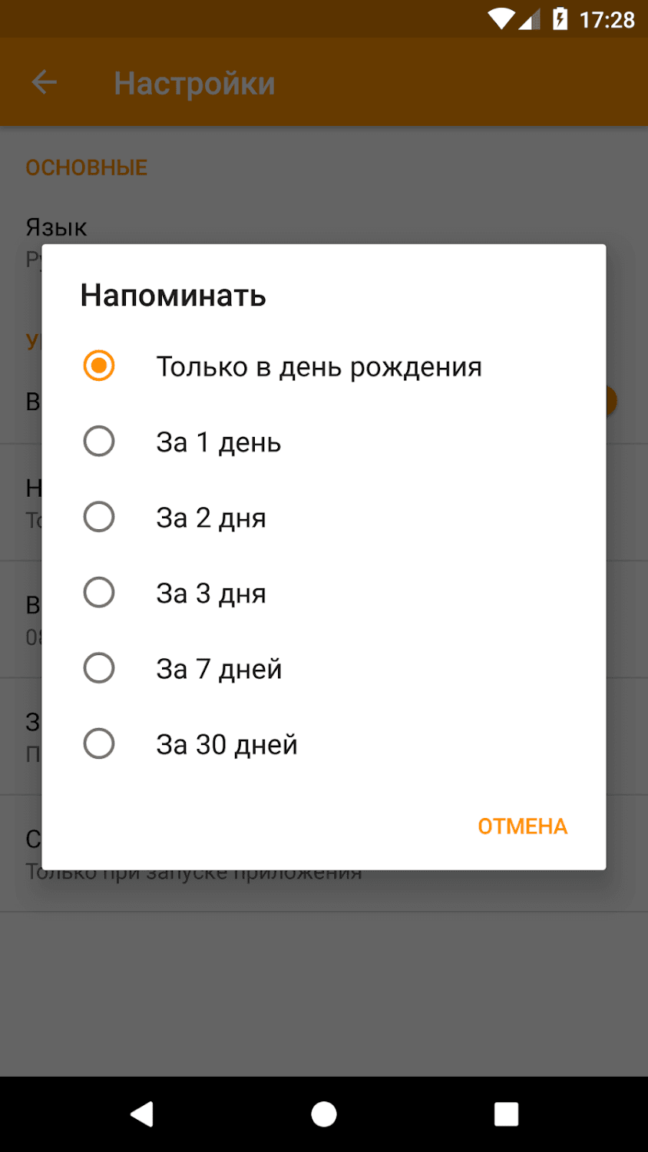Select the "За 30 дней" reminder option
The image size is (648, 1152).
point(99,743)
